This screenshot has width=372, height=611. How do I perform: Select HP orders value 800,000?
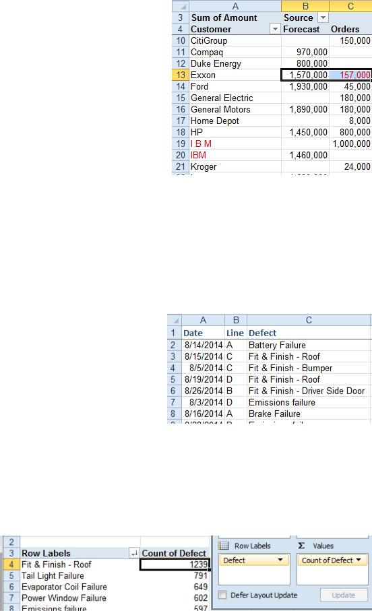click(x=350, y=132)
